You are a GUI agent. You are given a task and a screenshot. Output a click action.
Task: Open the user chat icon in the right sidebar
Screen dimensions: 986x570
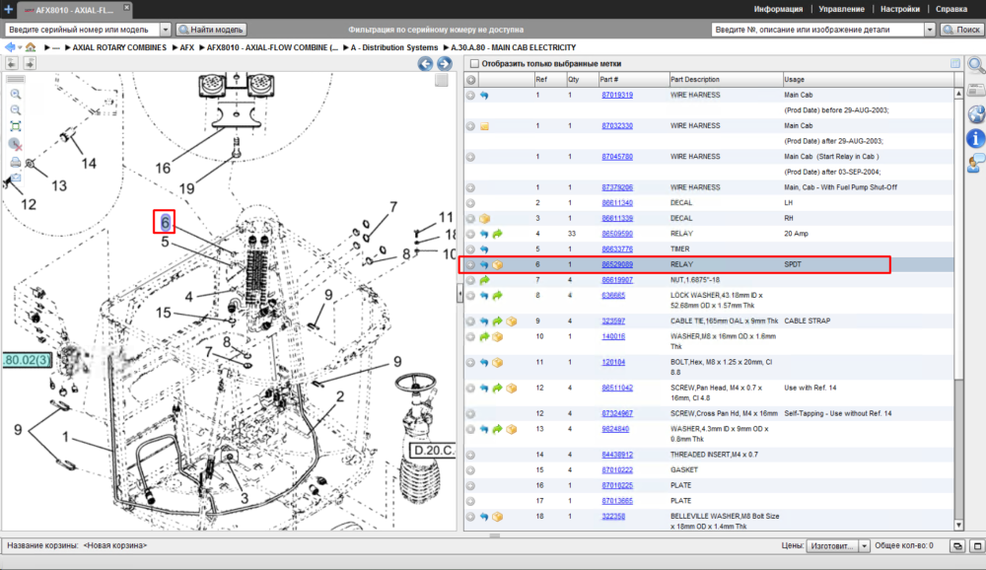coord(976,163)
